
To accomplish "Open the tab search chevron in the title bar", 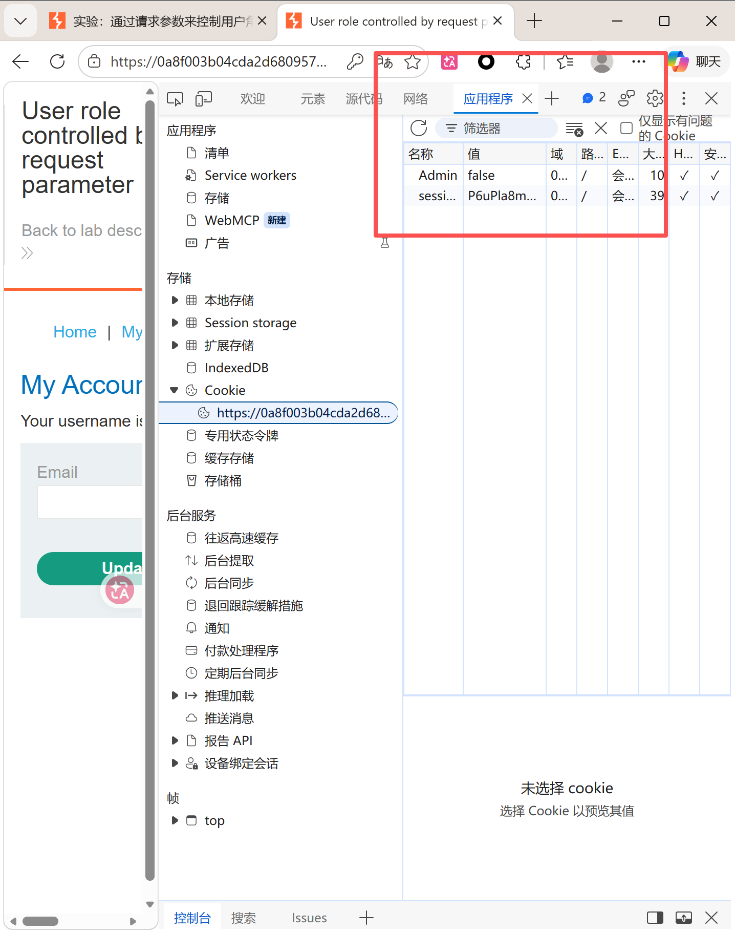I will coord(20,21).
